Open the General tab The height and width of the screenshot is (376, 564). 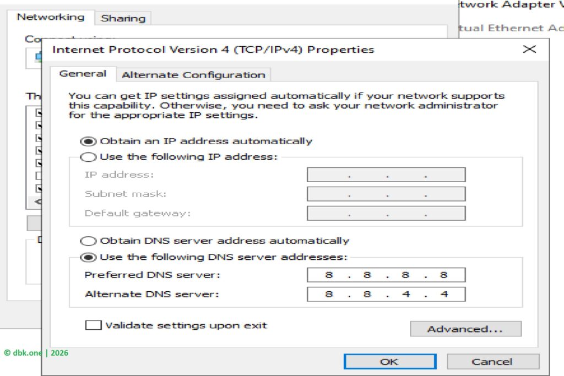click(83, 74)
